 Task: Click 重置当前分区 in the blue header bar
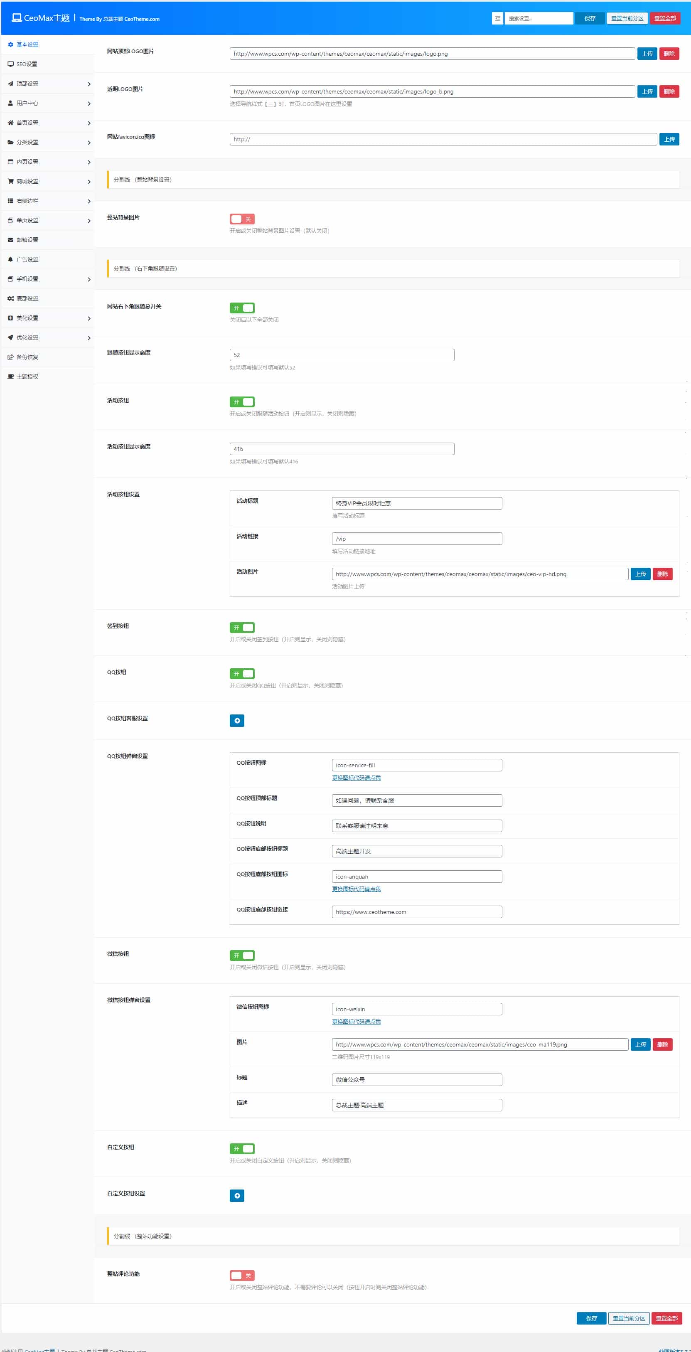coord(627,18)
